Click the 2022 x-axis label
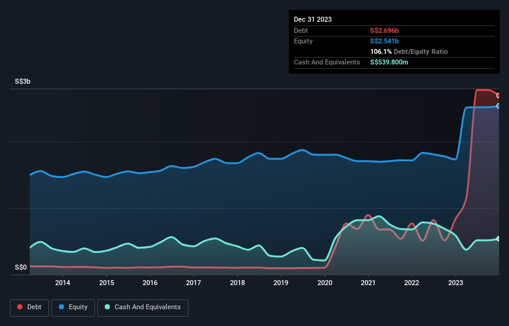This screenshot has height=326, width=509. coord(412,283)
